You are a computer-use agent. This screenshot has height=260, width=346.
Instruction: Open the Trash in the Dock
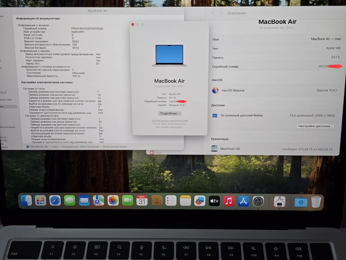316,202
